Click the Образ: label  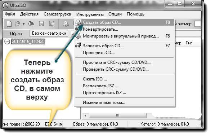tap(17, 34)
